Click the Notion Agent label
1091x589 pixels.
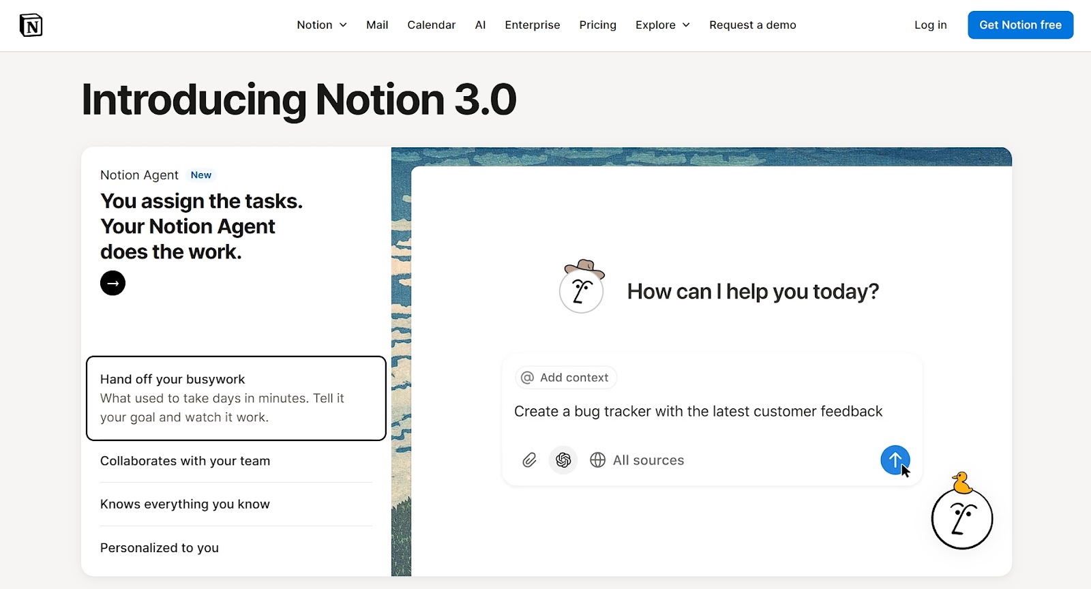tap(139, 175)
